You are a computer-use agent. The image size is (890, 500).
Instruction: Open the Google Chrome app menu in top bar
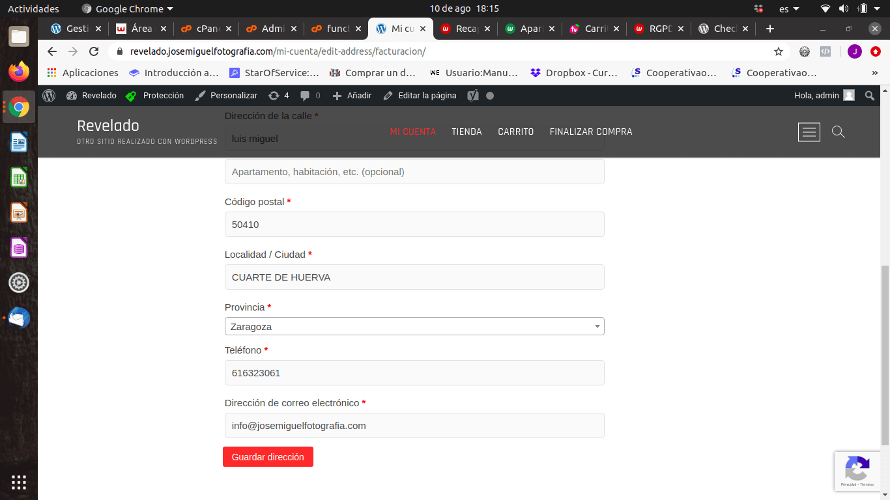(128, 9)
